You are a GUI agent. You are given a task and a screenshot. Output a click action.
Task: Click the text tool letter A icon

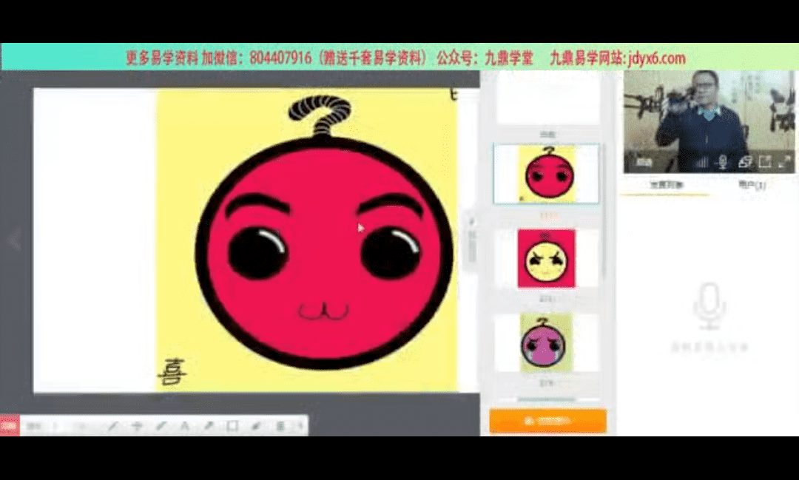coord(185,426)
